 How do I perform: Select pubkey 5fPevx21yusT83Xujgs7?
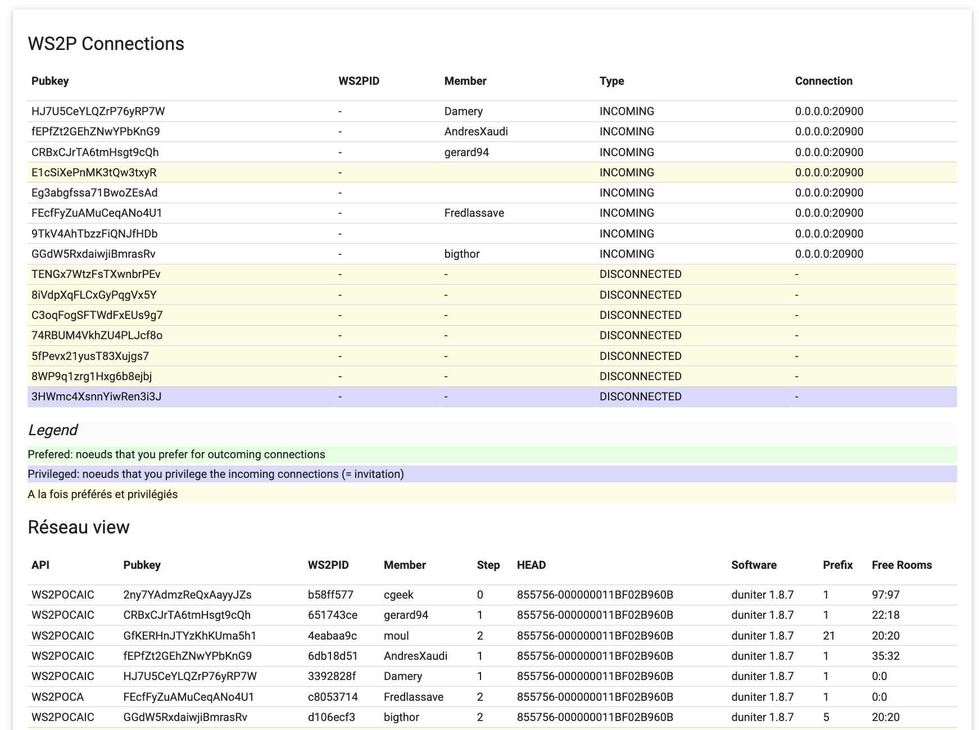(x=90, y=356)
